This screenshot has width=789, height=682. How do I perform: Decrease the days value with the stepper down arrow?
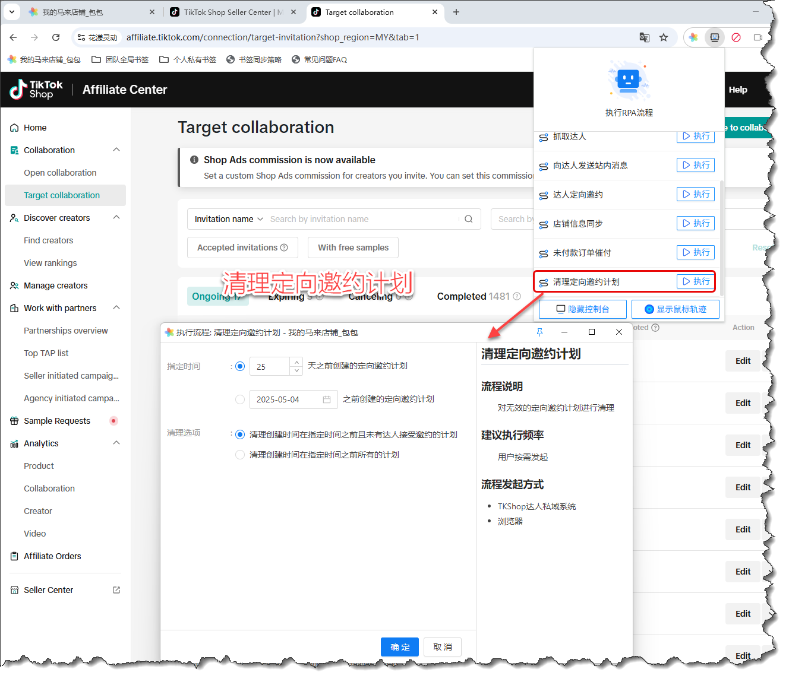pyautogui.click(x=296, y=371)
